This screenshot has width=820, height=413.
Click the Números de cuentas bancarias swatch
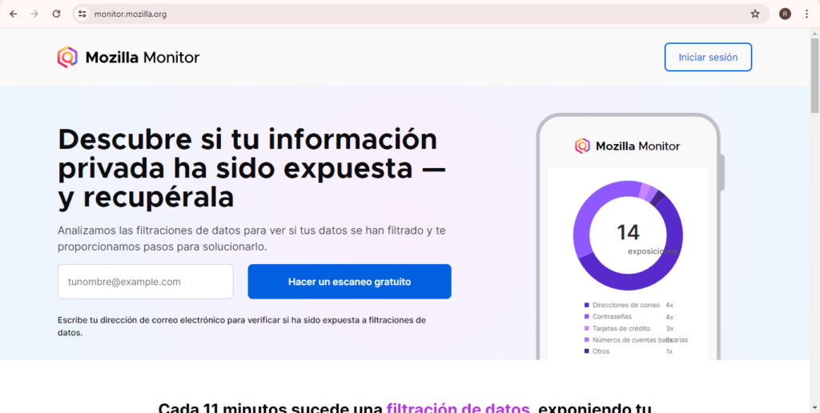(586, 340)
